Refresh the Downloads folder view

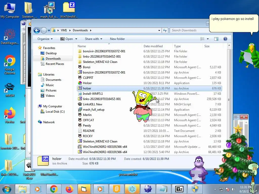coord(165,30)
